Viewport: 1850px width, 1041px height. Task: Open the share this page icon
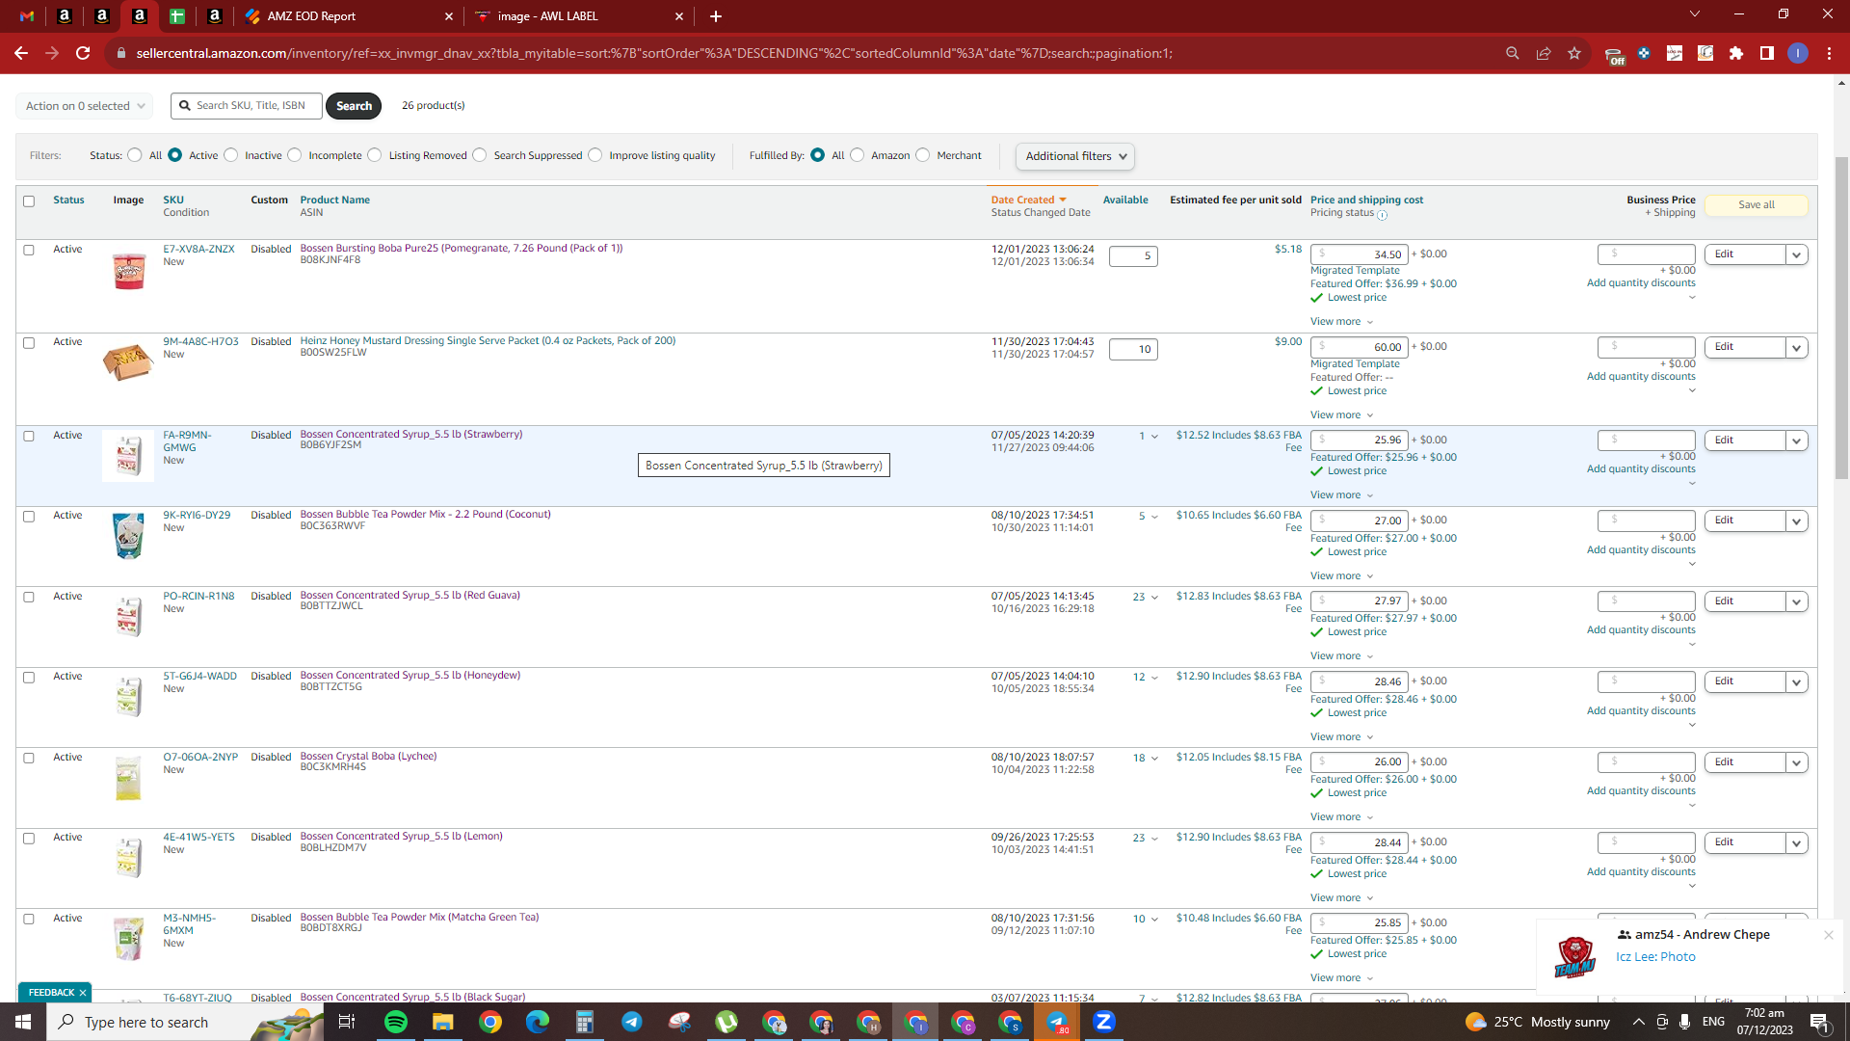[1544, 53]
